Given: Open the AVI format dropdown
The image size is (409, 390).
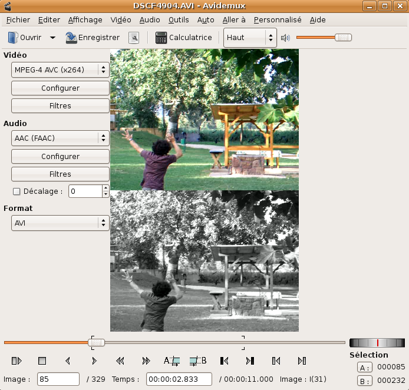Looking at the screenshot, I should (60, 223).
